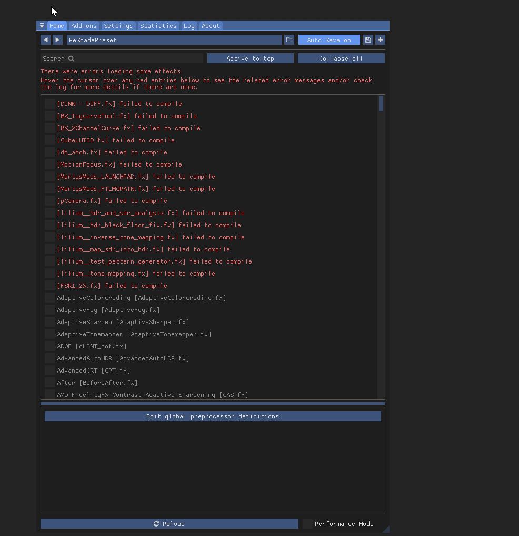This screenshot has width=519, height=536.
Task: Toggle the checkbox for BX_ToyCurveTool.fx
Action: pos(50,116)
